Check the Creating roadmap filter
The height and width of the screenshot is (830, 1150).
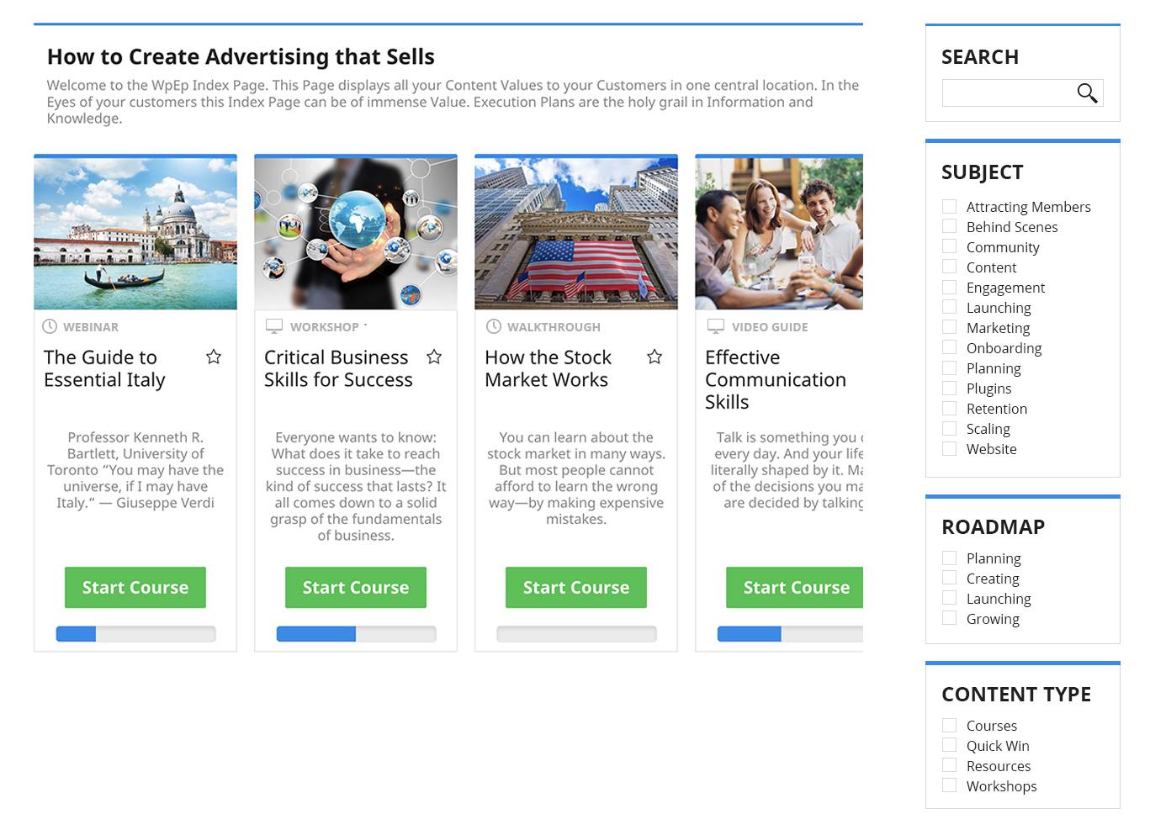pyautogui.click(x=950, y=578)
